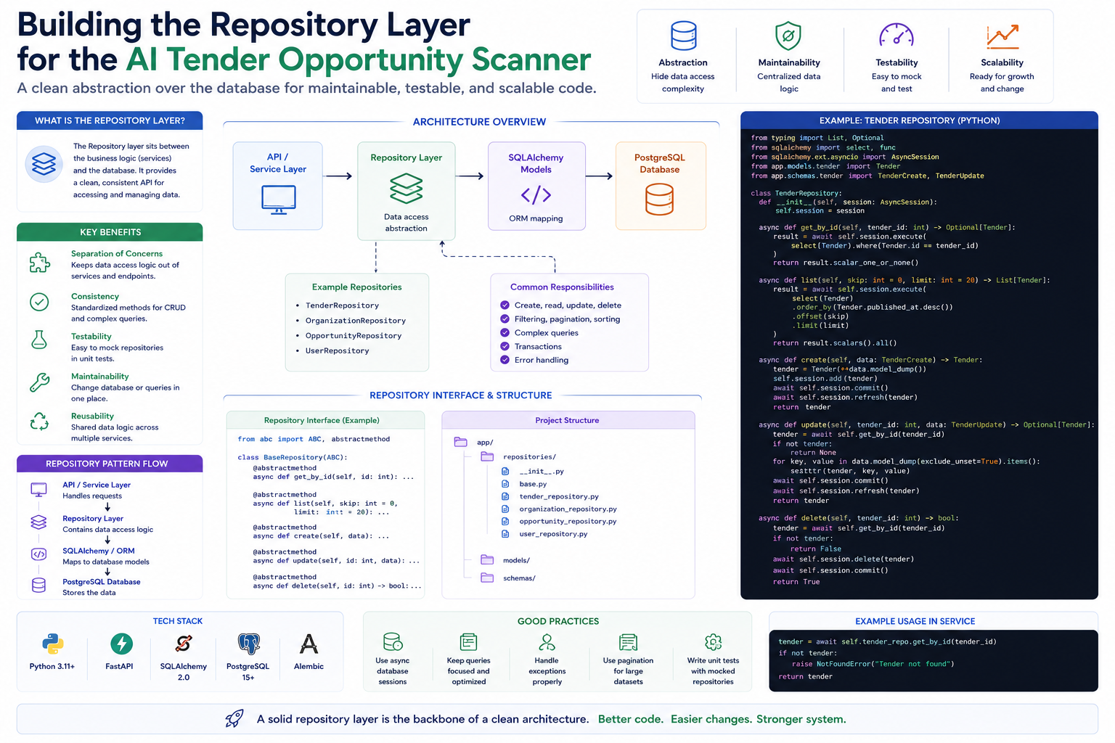Open opportunity_repository.py in the tree
The width and height of the screenshot is (1115, 743).
coord(568,522)
